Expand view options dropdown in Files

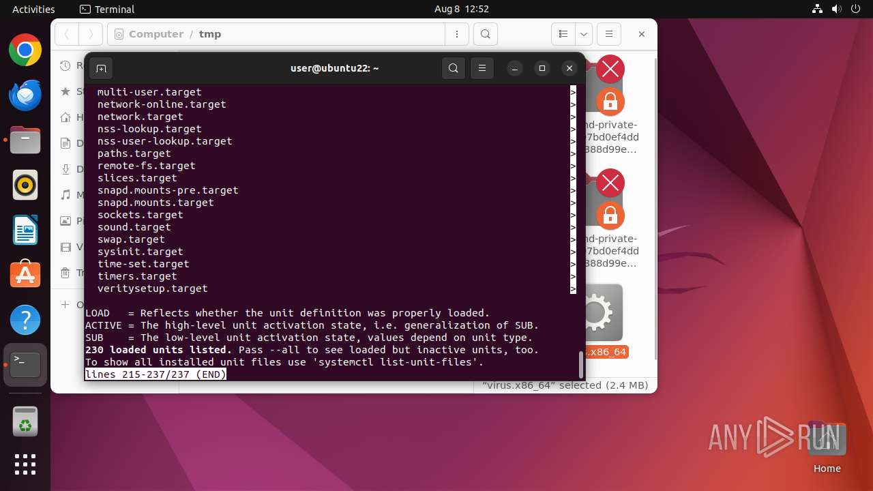point(584,34)
